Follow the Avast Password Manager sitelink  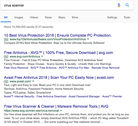click(84, 97)
